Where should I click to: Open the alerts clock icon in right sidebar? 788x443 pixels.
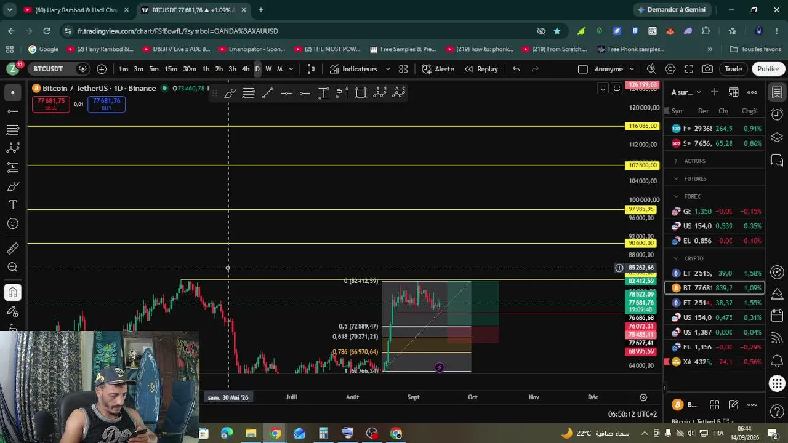click(777, 114)
